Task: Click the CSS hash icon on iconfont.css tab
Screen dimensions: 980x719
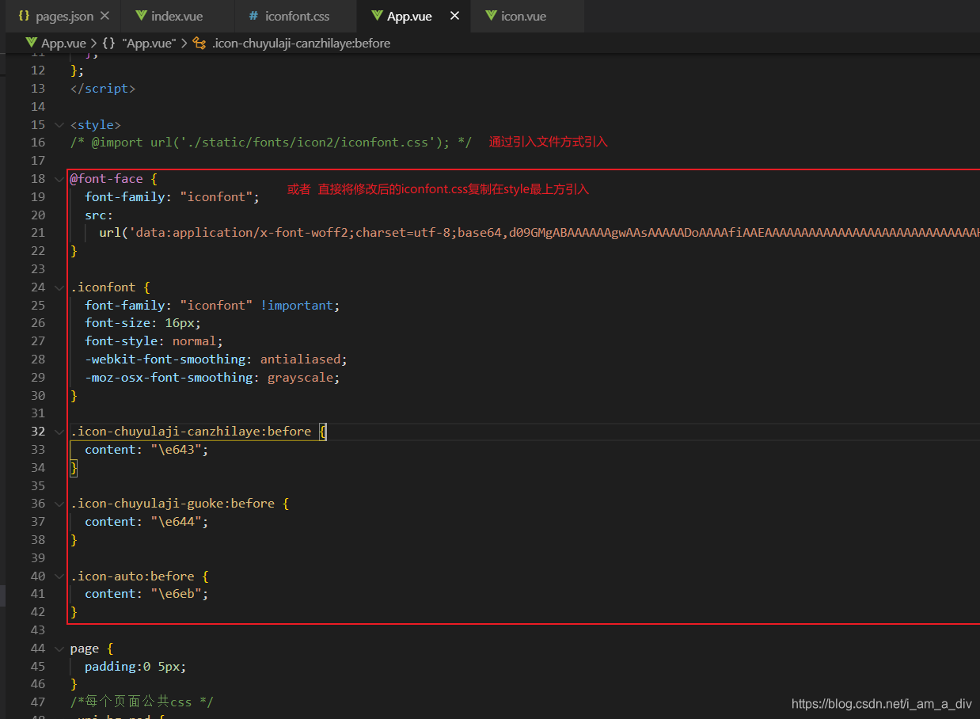Action: point(253,16)
